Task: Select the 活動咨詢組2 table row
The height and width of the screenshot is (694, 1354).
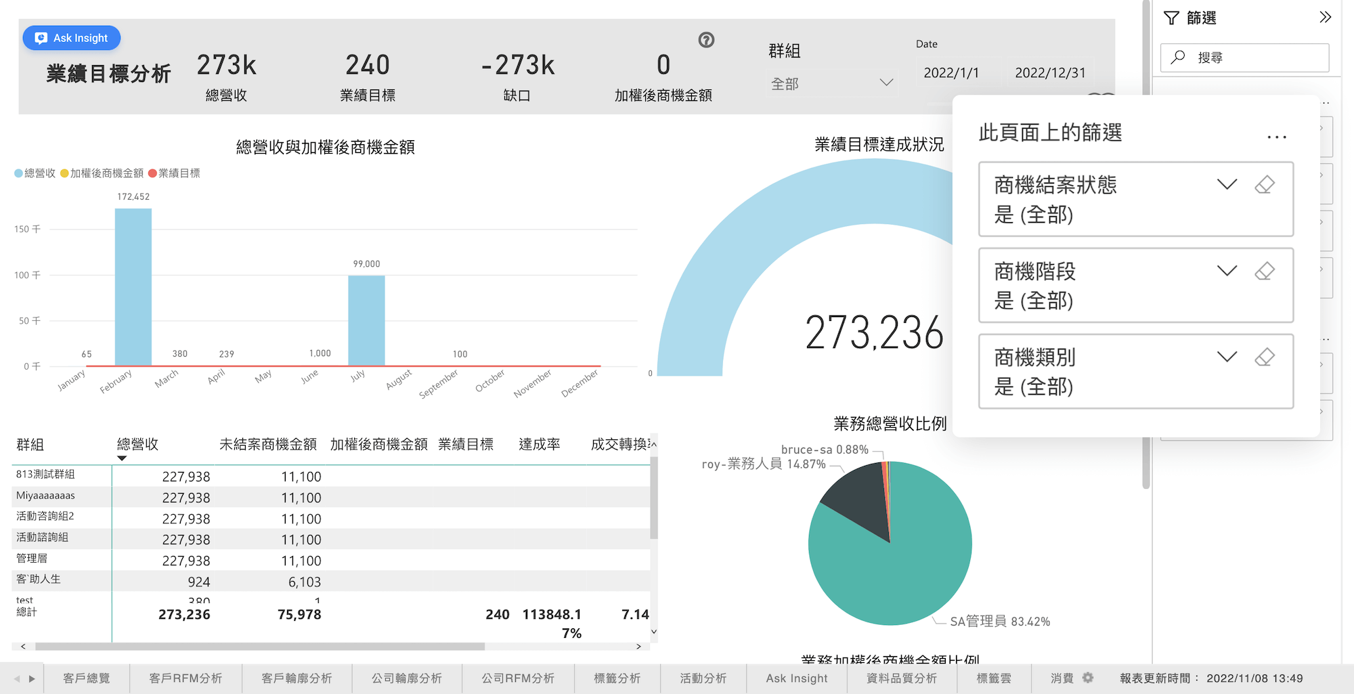Action: [x=331, y=518]
